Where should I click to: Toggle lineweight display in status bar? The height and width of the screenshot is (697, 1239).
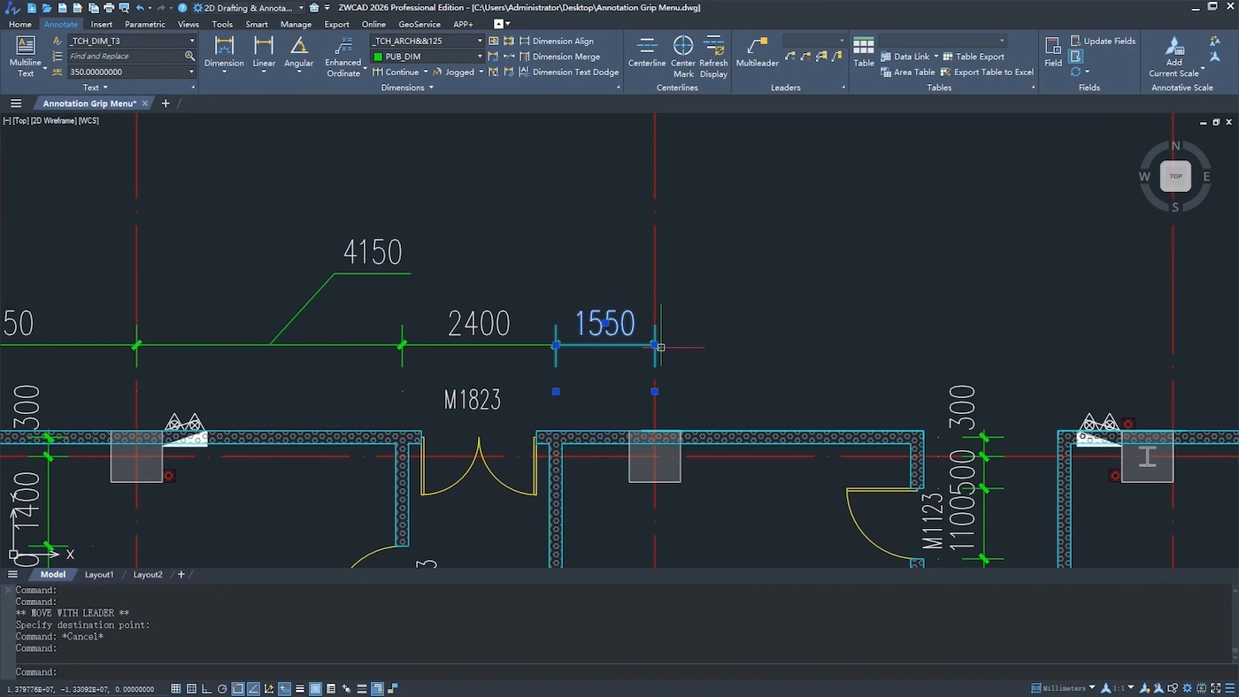[x=300, y=689]
